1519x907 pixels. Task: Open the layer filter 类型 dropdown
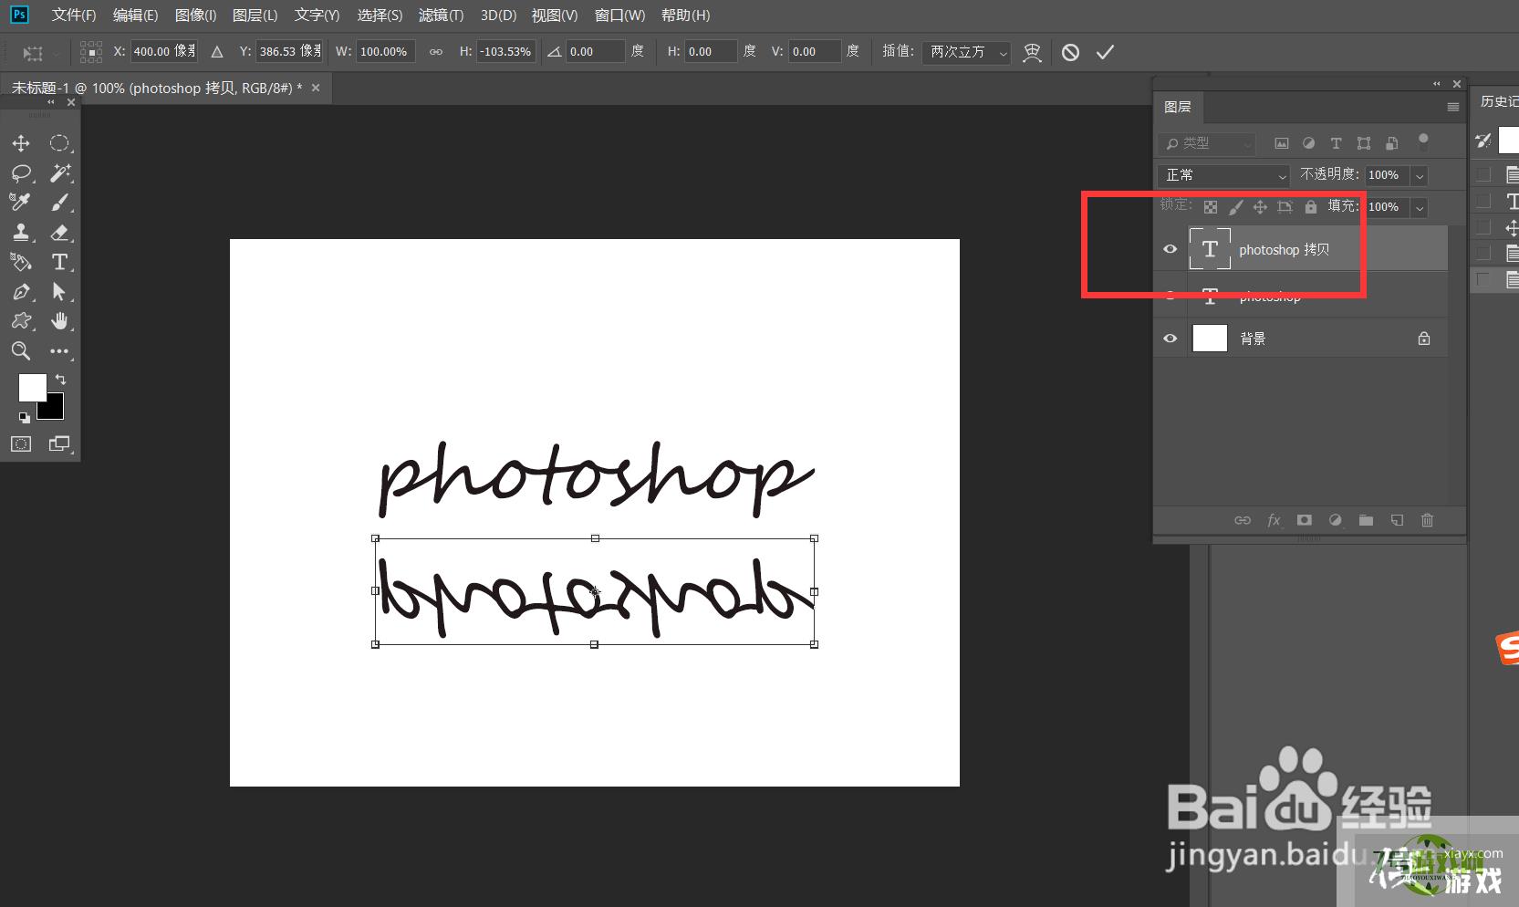pyautogui.click(x=1207, y=143)
